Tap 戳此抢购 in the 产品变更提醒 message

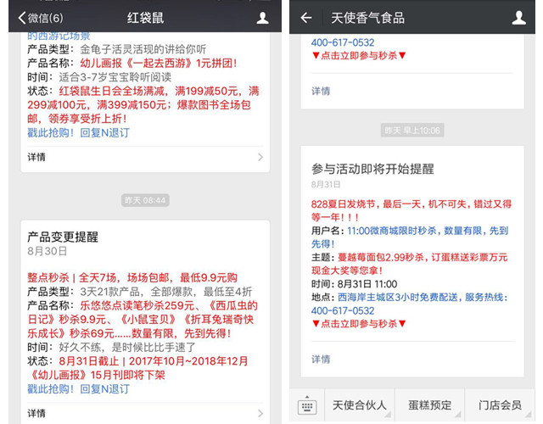click(x=51, y=389)
